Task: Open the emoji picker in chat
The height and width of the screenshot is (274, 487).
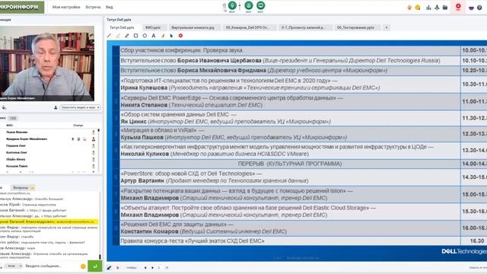Action: 83,266
